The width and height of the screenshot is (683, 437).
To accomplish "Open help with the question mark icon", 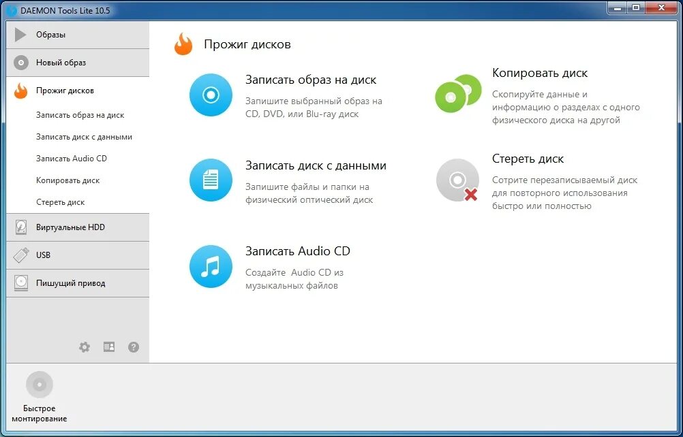I will 134,347.
